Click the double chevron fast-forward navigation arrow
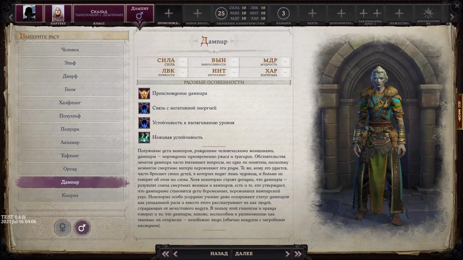The height and width of the screenshot is (260, 463). [x=298, y=253]
